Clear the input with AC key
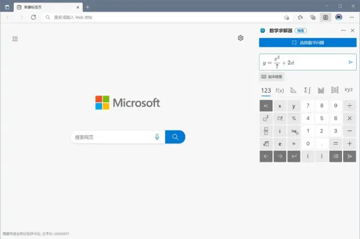This screenshot has width=360, height=239. pos(266,106)
